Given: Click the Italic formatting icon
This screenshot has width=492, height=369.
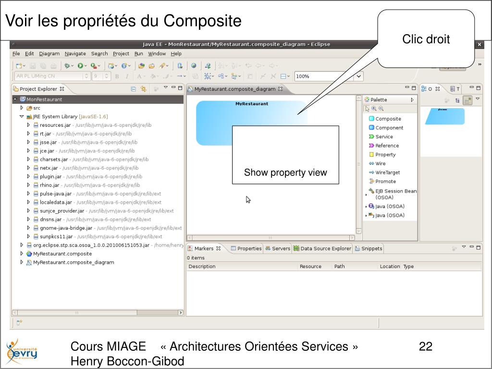Looking at the screenshot, I should [x=127, y=76].
